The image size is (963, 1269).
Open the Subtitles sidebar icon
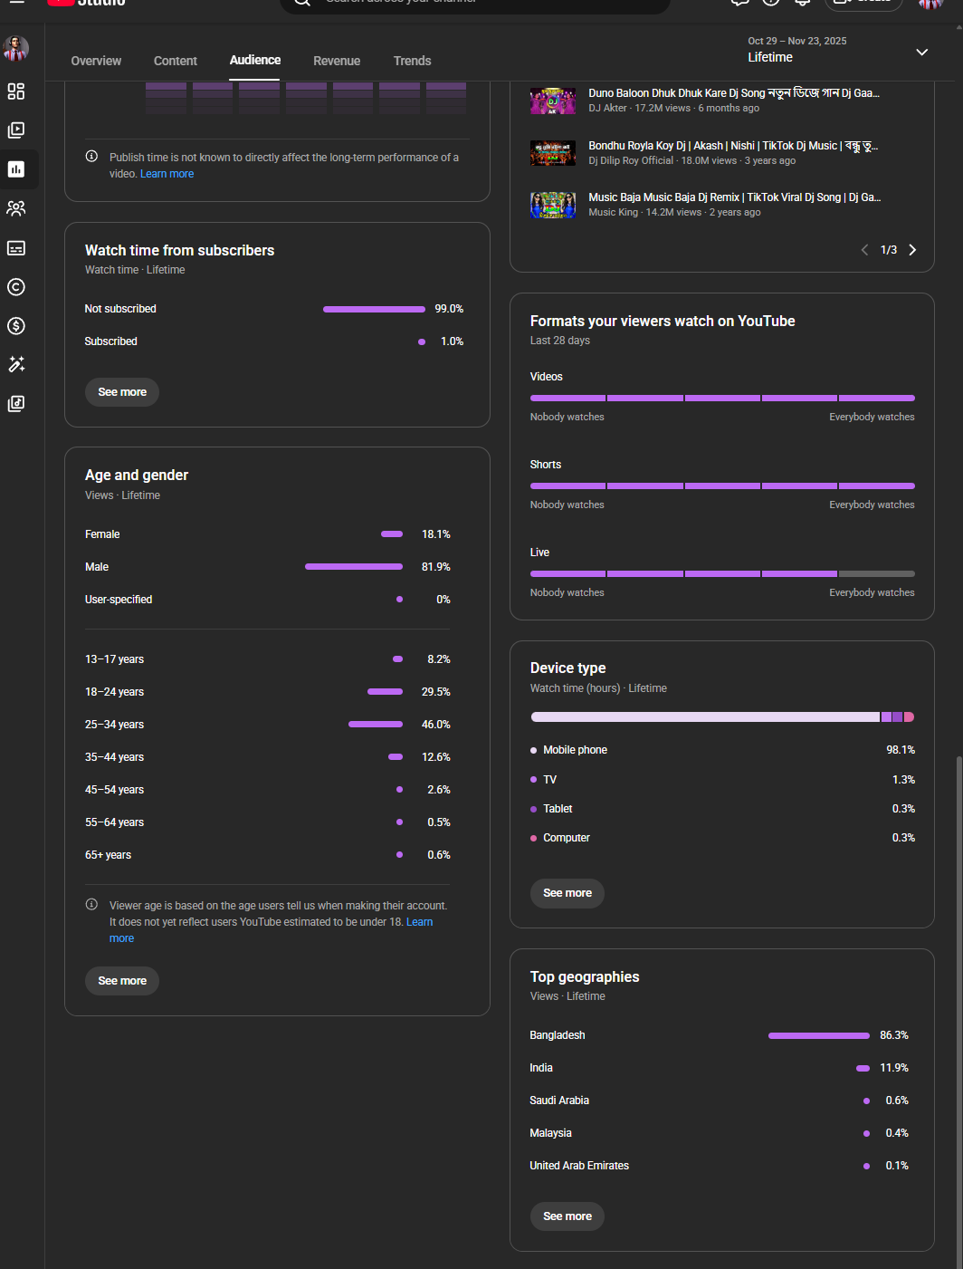click(x=16, y=248)
